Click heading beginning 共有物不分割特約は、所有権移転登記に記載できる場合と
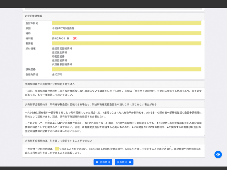Screen dimensions: 227x170 pyautogui.click(x=91, y=104)
